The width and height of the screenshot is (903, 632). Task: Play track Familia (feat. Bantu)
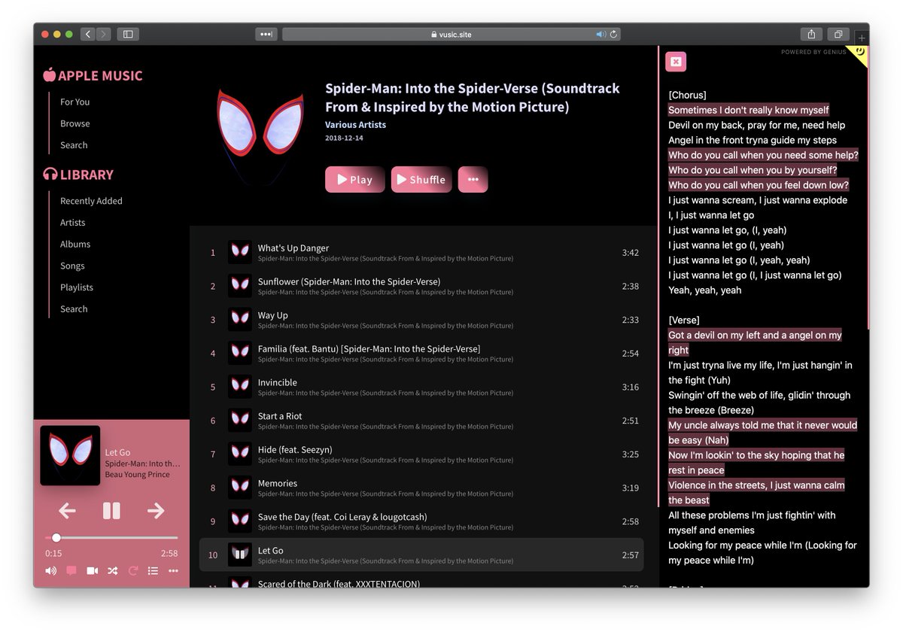pyautogui.click(x=421, y=354)
